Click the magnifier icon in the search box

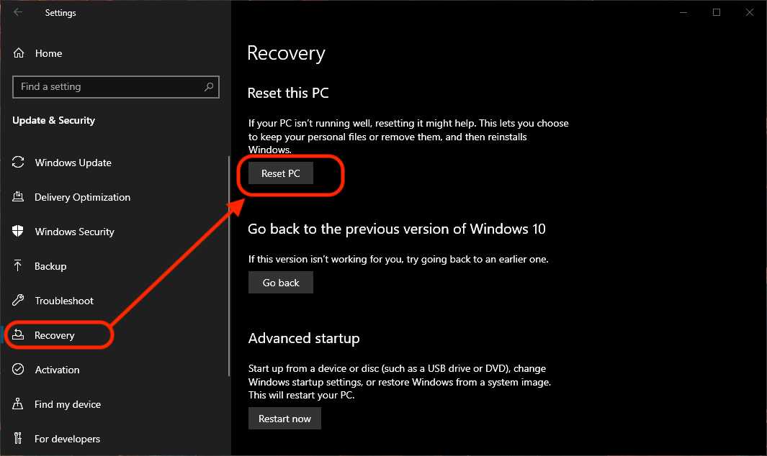(x=209, y=87)
